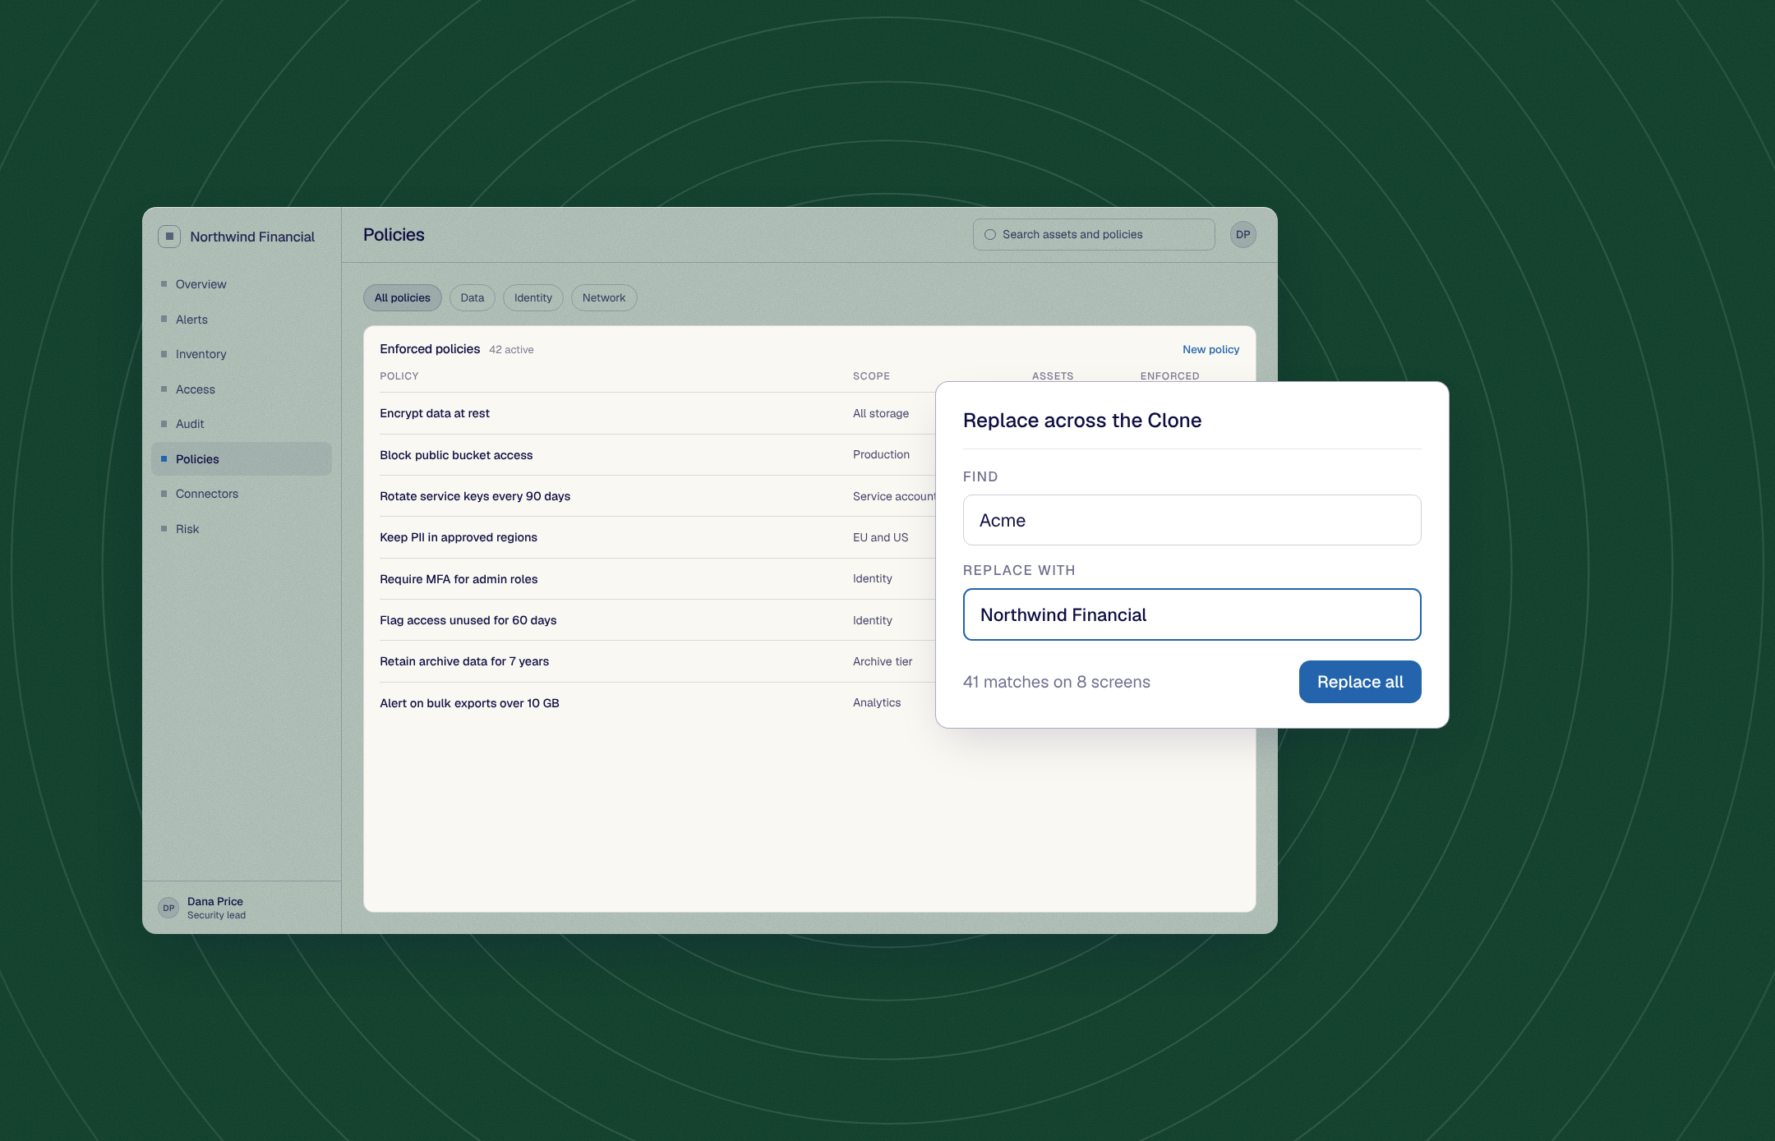Select Retain archive data for 7 years

tap(464, 661)
